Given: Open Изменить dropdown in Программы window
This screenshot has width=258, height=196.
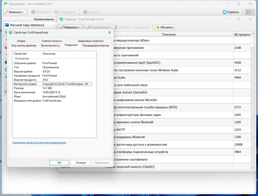Looking at the screenshot, I should pyautogui.click(x=15, y=12).
